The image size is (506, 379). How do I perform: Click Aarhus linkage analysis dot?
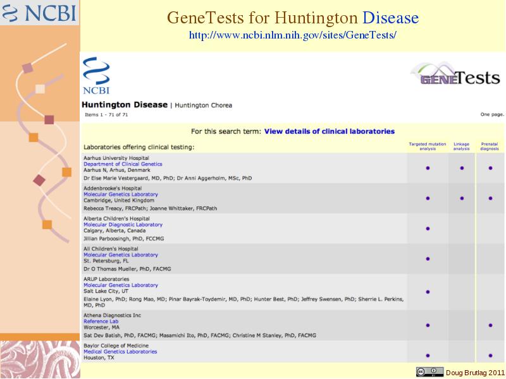(x=462, y=168)
